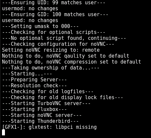Click the first 'usermod: no changes' line
151x138 pixels.
(x=30, y=9)
